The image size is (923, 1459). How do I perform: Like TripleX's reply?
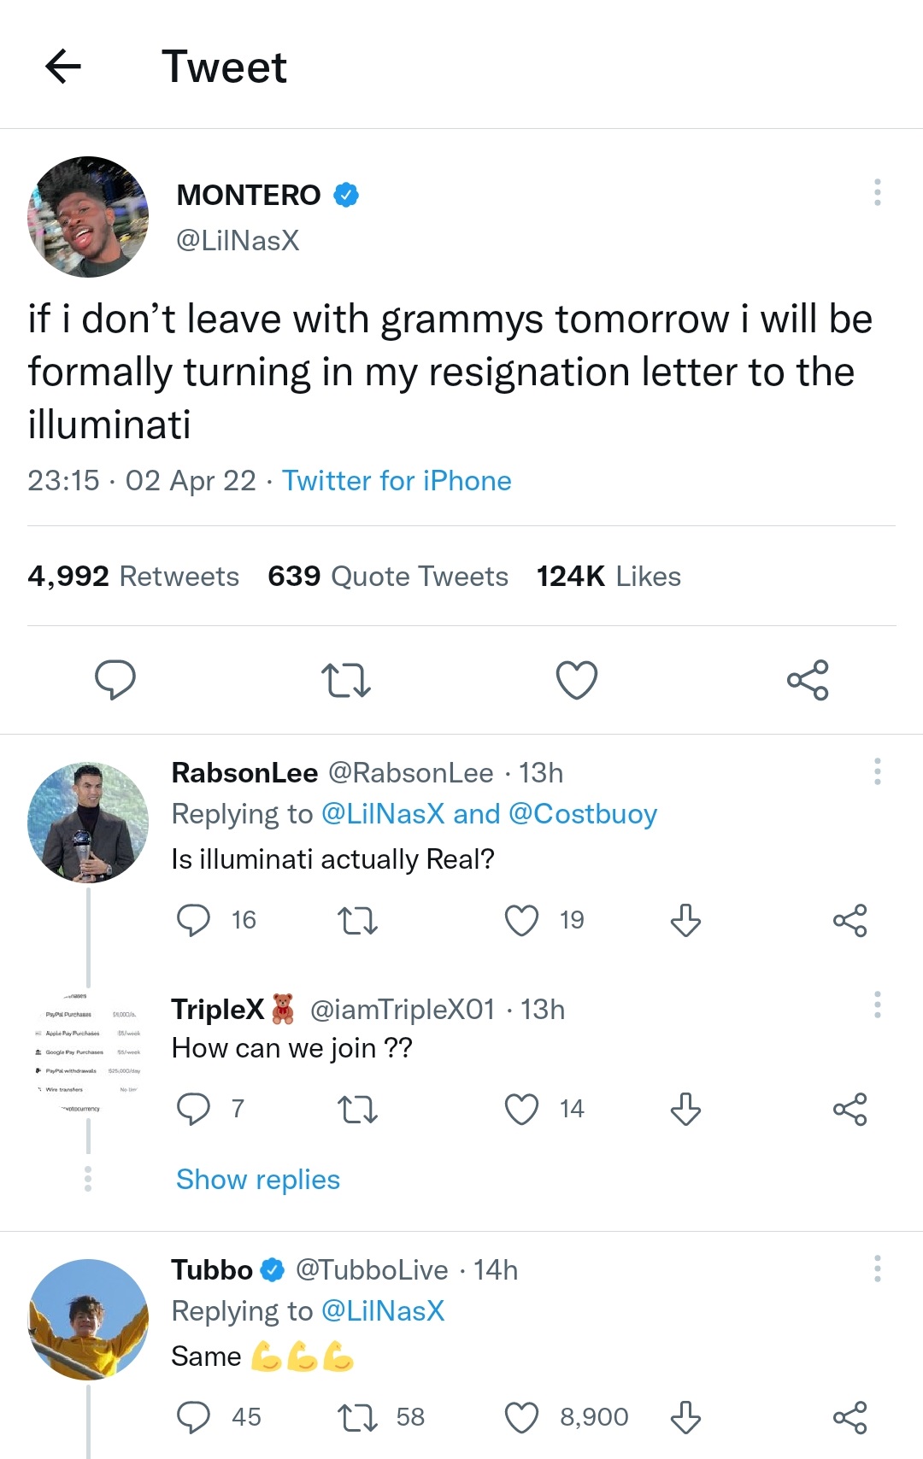pyautogui.click(x=522, y=1109)
